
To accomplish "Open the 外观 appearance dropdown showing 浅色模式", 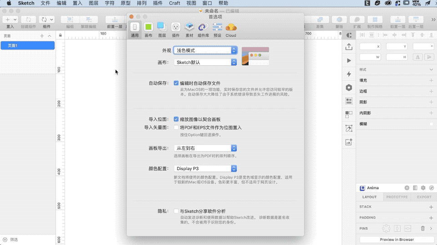I will [205, 50].
